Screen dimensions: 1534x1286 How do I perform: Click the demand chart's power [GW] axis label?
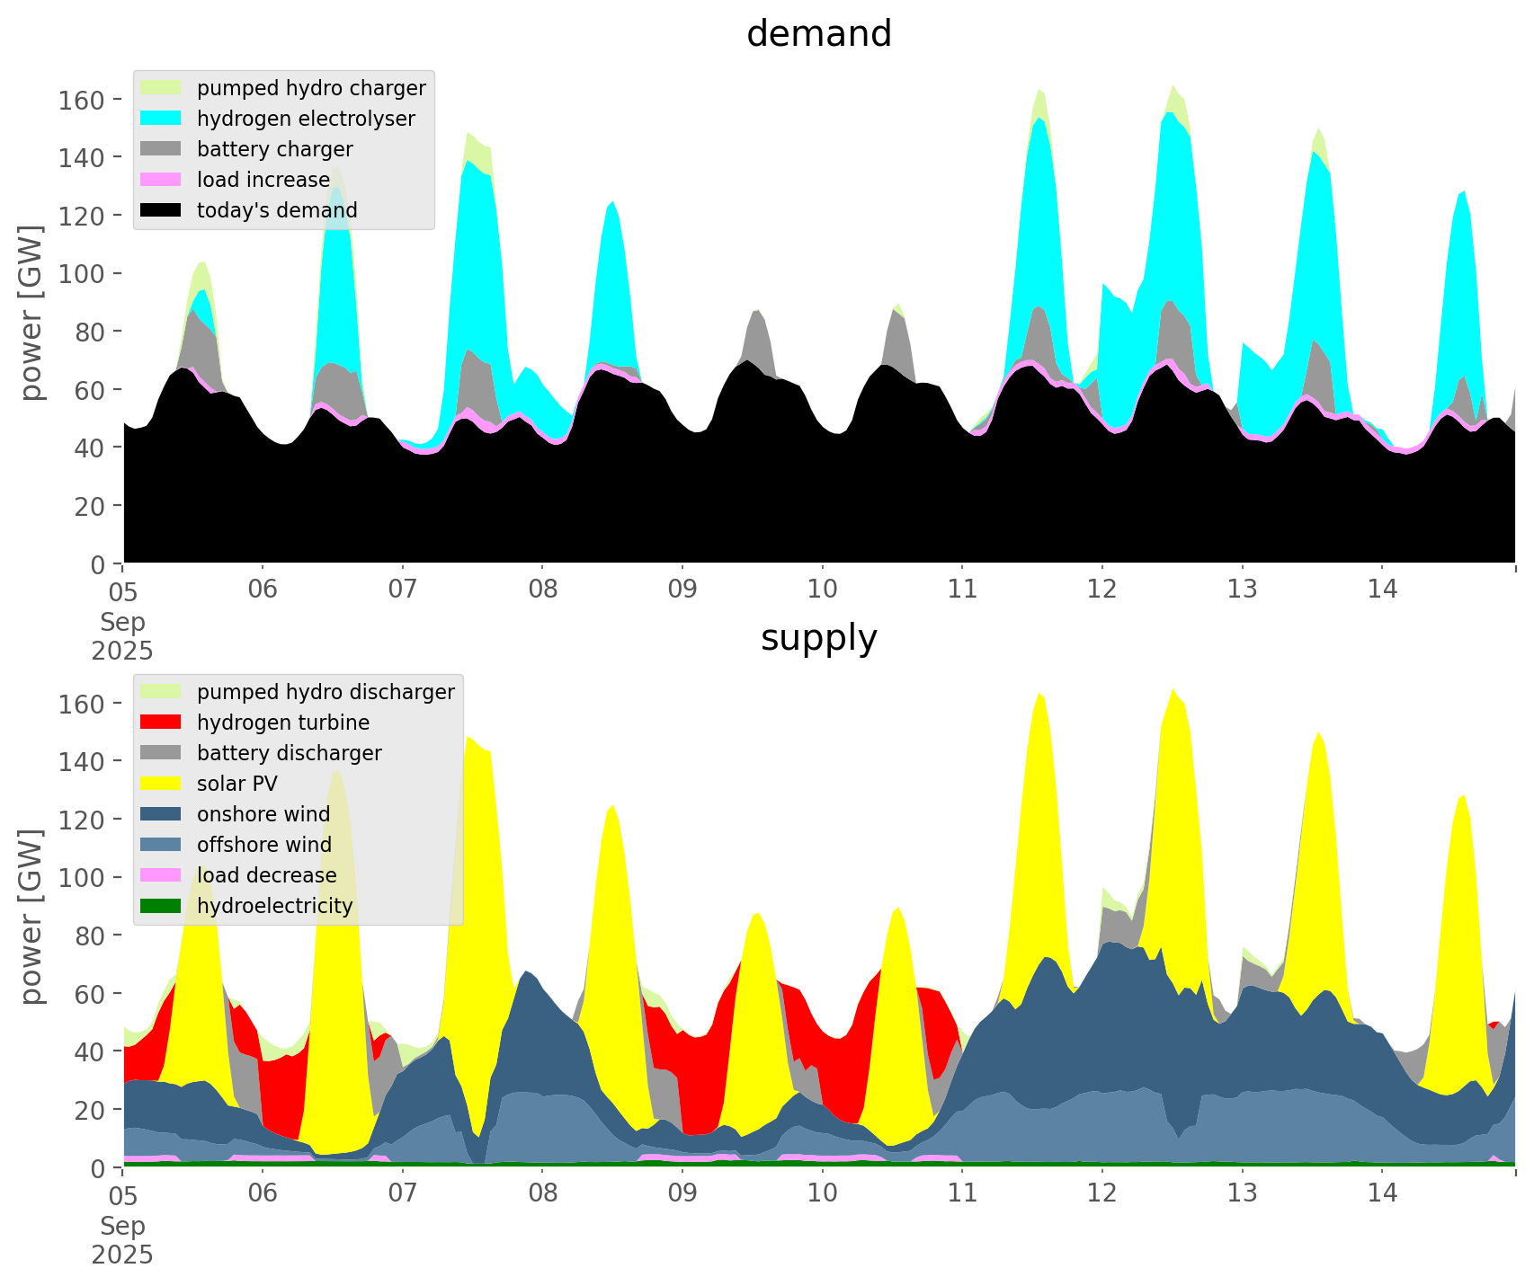(x=31, y=313)
